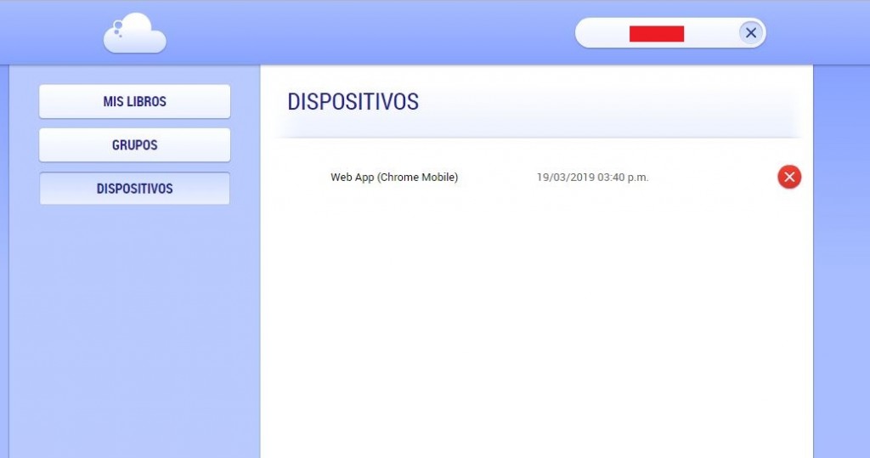Click blank row space between device name and date
This screenshot has width=870, height=458.
pyautogui.click(x=497, y=178)
